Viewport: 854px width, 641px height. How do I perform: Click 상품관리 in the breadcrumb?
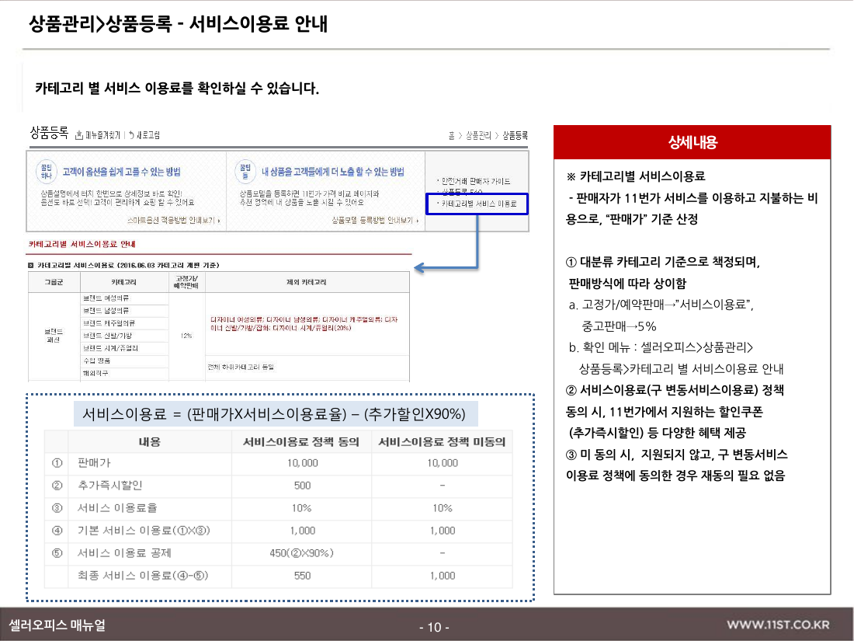pos(478,135)
